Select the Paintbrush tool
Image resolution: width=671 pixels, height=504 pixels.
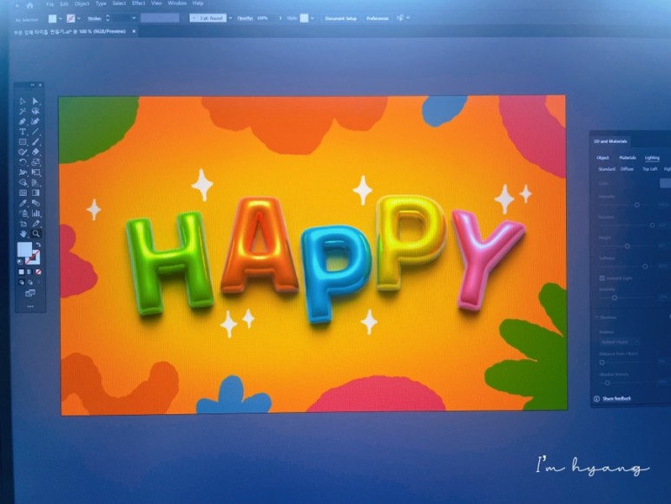click(x=36, y=142)
